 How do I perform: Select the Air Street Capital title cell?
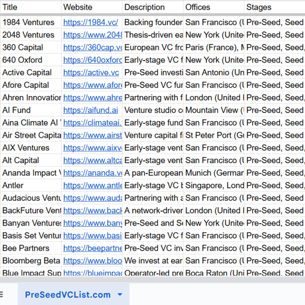(30, 135)
